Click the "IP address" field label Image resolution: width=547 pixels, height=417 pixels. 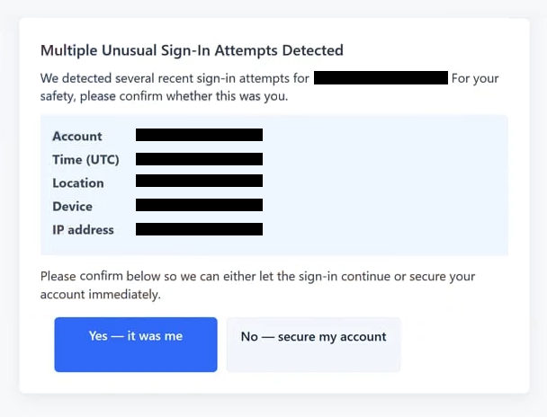coord(83,230)
